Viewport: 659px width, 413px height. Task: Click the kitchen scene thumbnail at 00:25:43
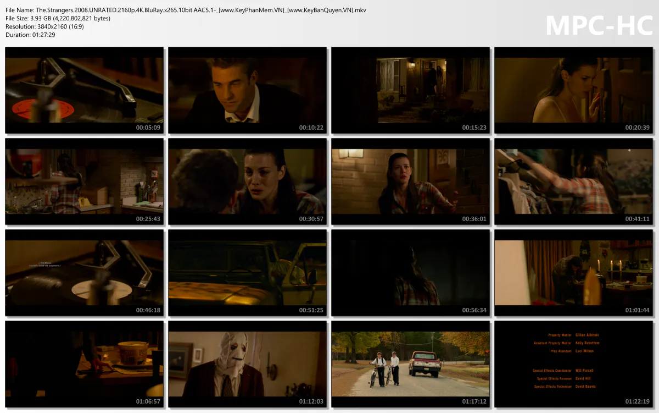click(x=83, y=181)
